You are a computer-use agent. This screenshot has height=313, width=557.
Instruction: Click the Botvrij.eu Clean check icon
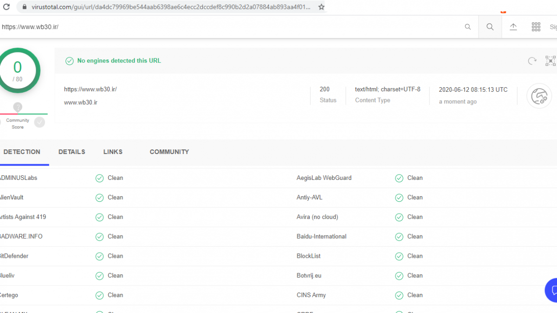tap(399, 275)
